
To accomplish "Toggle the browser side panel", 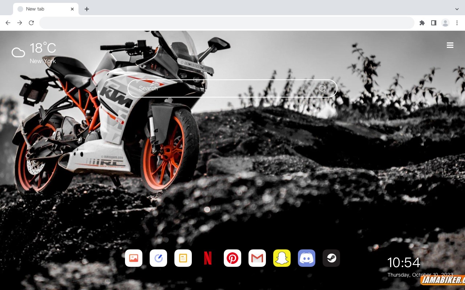I will coord(434,23).
